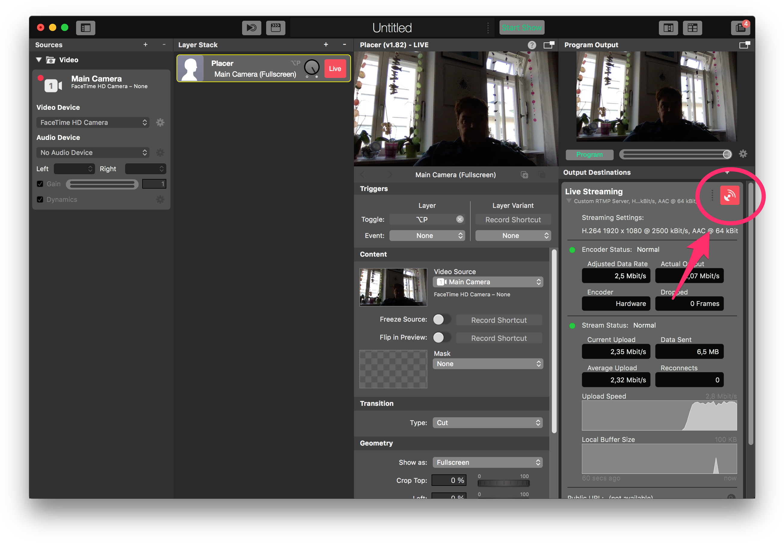Open Program Output settings gear icon
The image size is (784, 543).
(743, 154)
